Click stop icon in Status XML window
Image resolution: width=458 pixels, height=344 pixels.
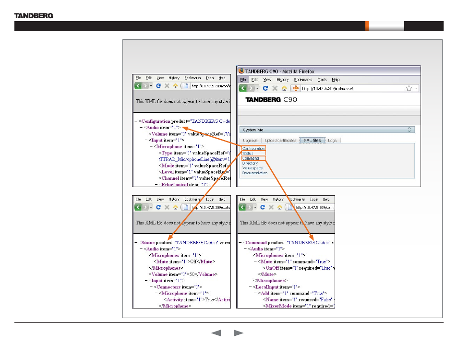click(x=167, y=207)
